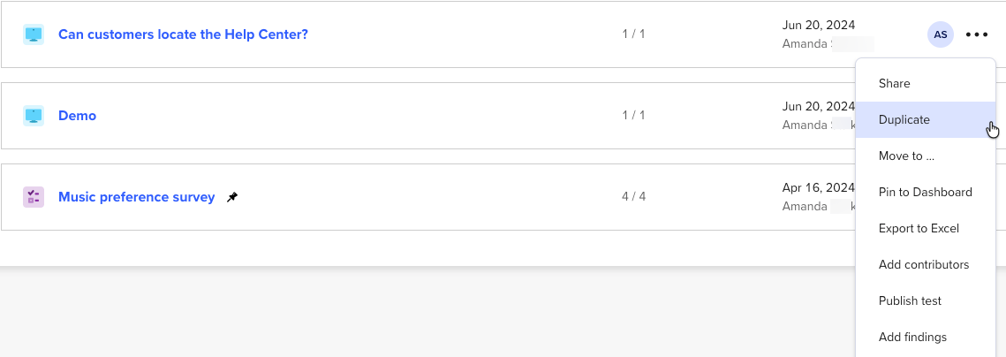Image resolution: width=1006 pixels, height=357 pixels.
Task: Click the pin icon after Music preference survey
Action: pos(232,197)
